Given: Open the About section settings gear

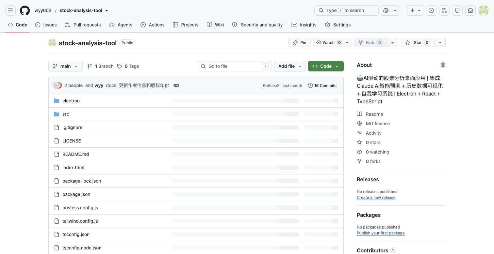Looking at the screenshot, I should [x=443, y=65].
